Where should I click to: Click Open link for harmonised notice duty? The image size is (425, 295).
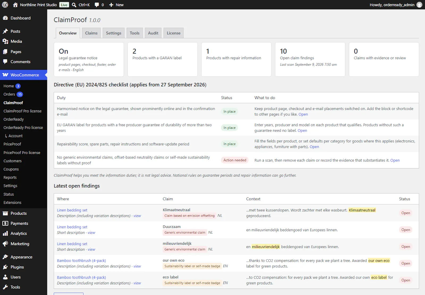(x=303, y=114)
